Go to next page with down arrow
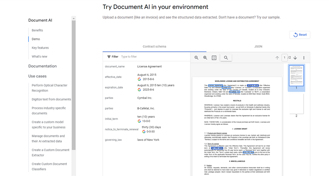The width and height of the screenshot is (329, 176). 295,58
